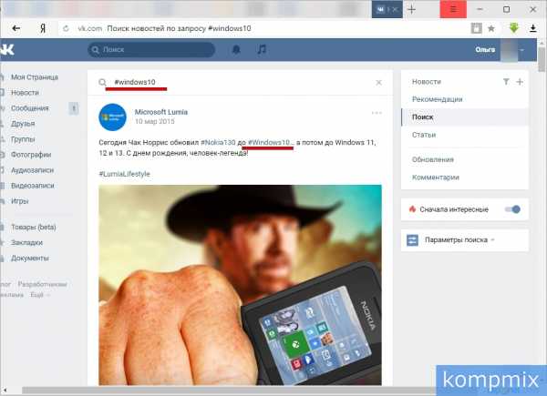This screenshot has width=547, height=396.
Task: Click the Chuck Norris post image
Action: pyautogui.click(x=240, y=285)
